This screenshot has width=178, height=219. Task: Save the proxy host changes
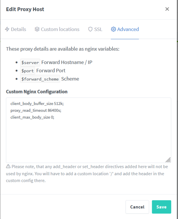[x=161, y=207]
